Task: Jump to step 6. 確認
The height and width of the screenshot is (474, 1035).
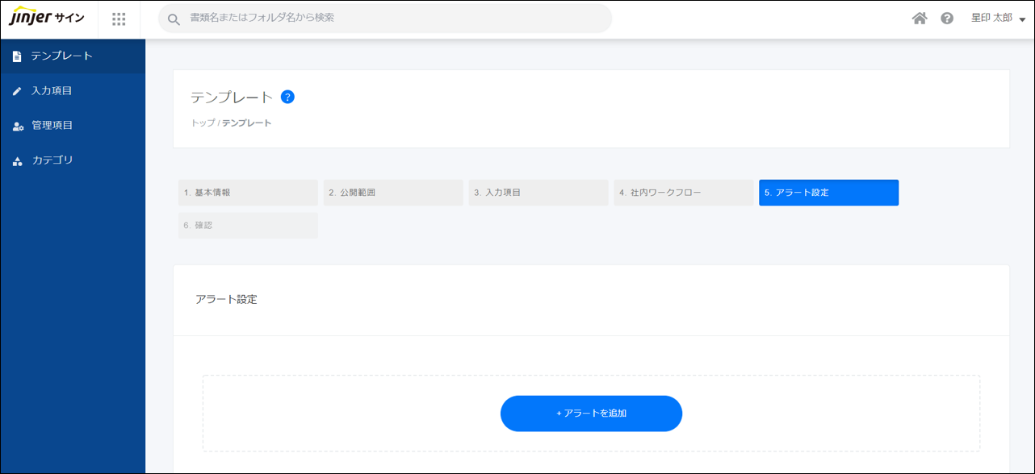Action: [x=248, y=226]
